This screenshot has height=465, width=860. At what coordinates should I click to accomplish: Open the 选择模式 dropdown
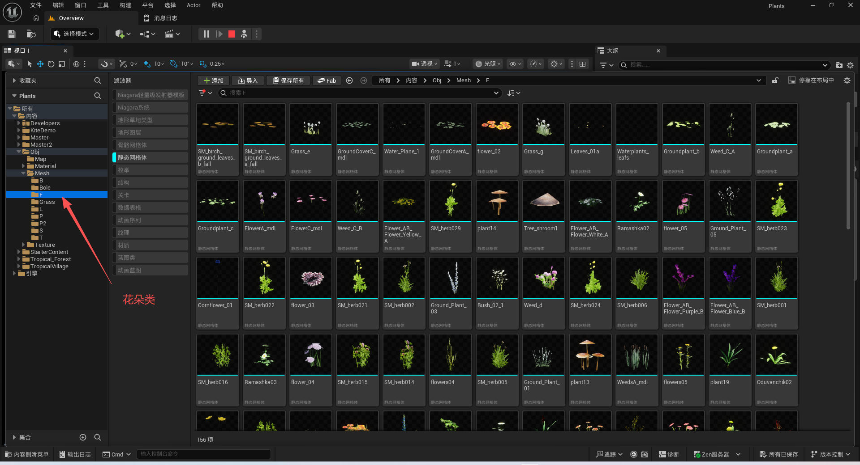(74, 34)
